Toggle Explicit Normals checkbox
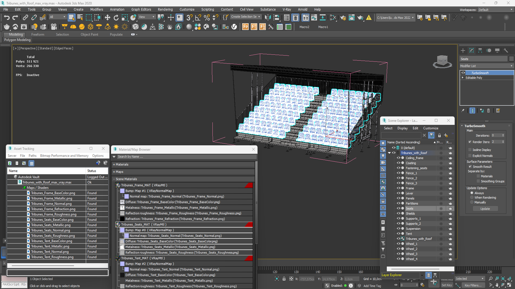Image resolution: width=515 pixels, height=289 pixels. point(470,156)
